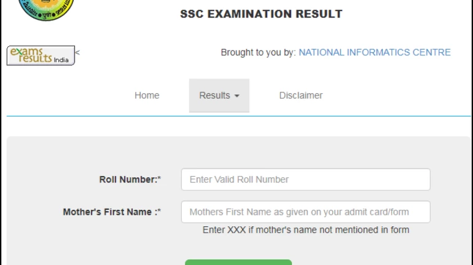The height and width of the screenshot is (265, 473).
Task: Open the Disclaimer page
Action: click(300, 96)
